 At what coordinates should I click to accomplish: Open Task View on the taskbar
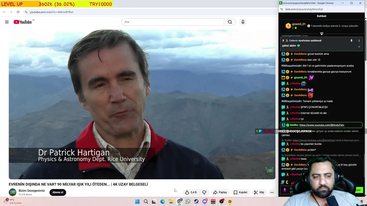[154, 201]
